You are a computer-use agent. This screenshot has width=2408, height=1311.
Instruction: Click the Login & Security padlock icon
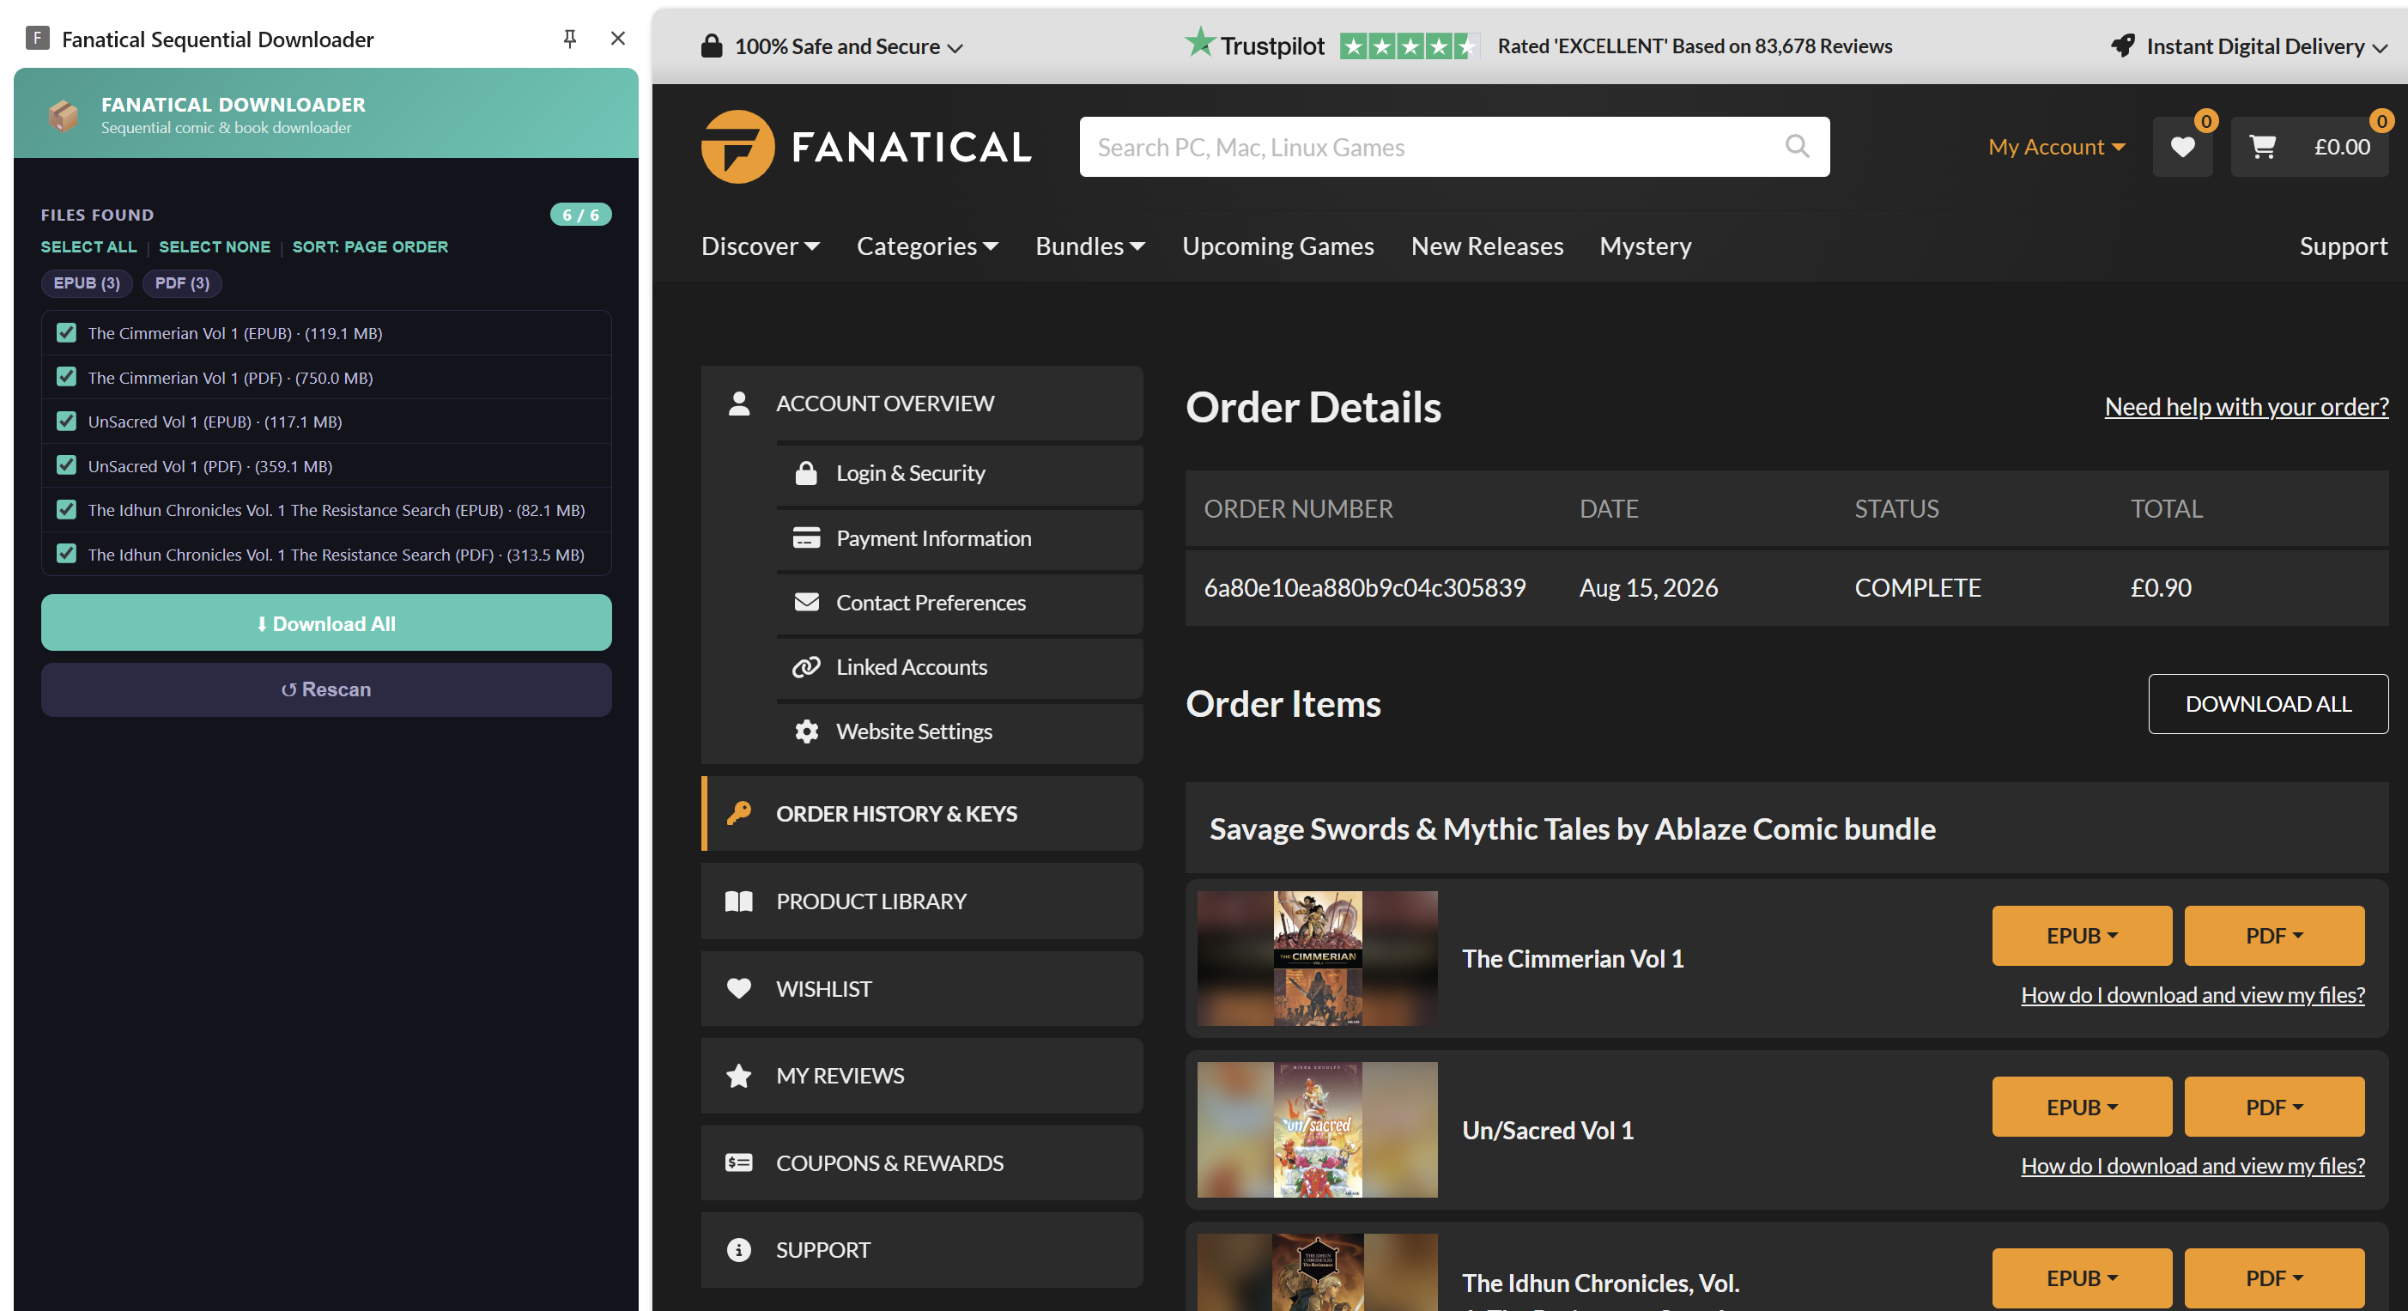(x=806, y=473)
